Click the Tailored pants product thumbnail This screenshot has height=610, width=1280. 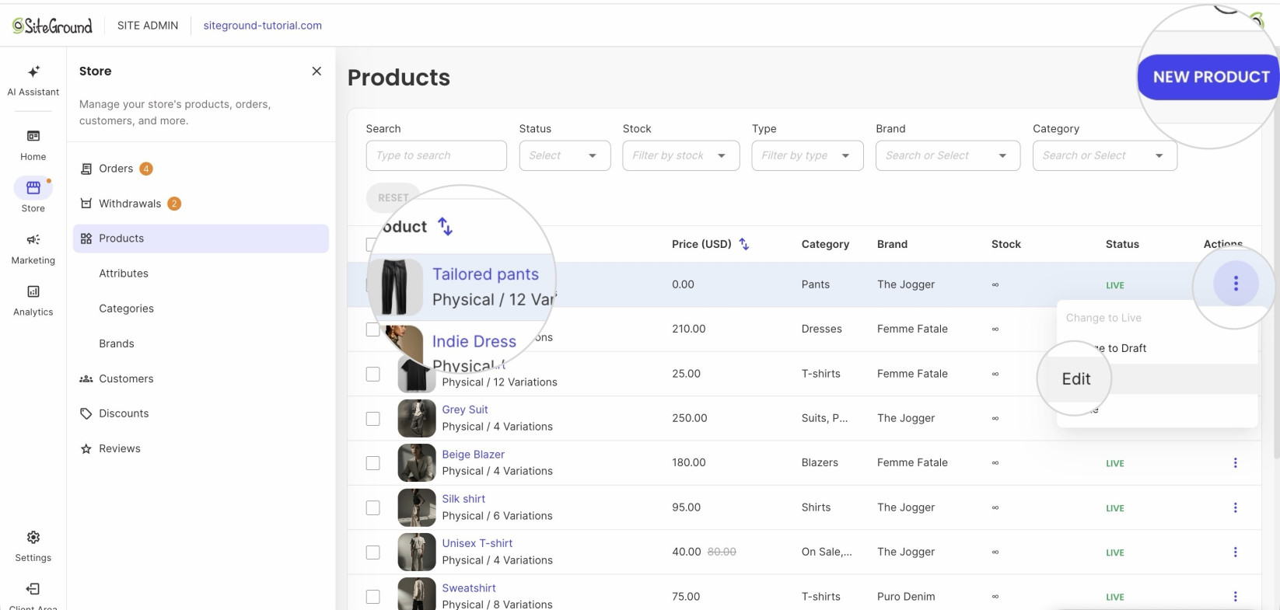395,287
